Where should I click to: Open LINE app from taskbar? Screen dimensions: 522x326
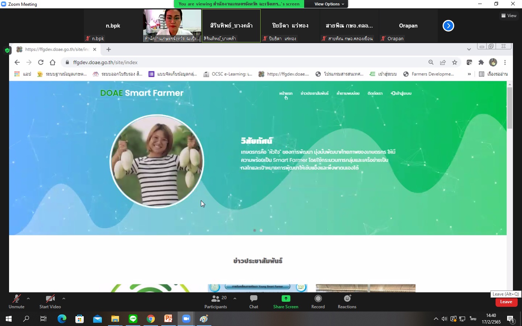pos(133,319)
